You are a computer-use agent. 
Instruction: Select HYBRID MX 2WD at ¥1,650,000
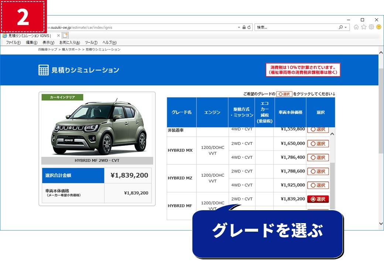tap(318, 144)
